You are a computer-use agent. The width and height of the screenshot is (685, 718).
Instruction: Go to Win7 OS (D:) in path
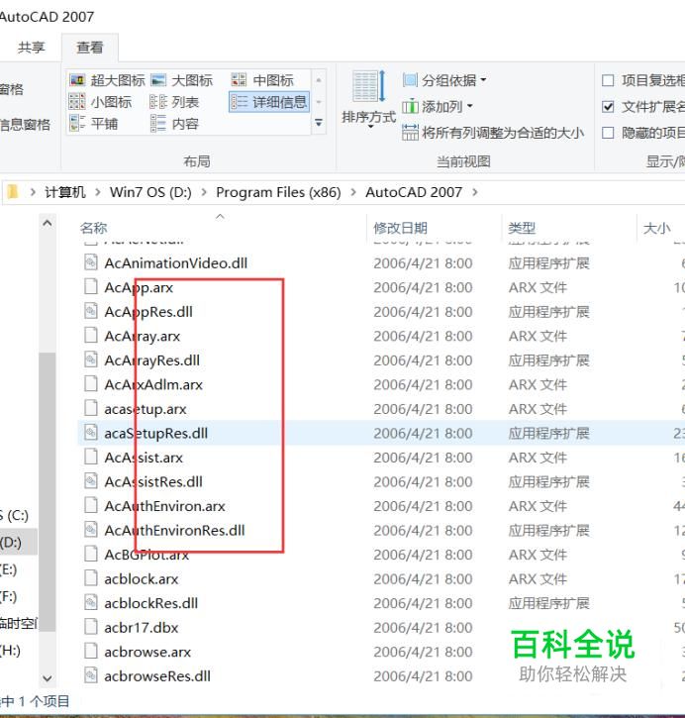pyautogui.click(x=150, y=192)
